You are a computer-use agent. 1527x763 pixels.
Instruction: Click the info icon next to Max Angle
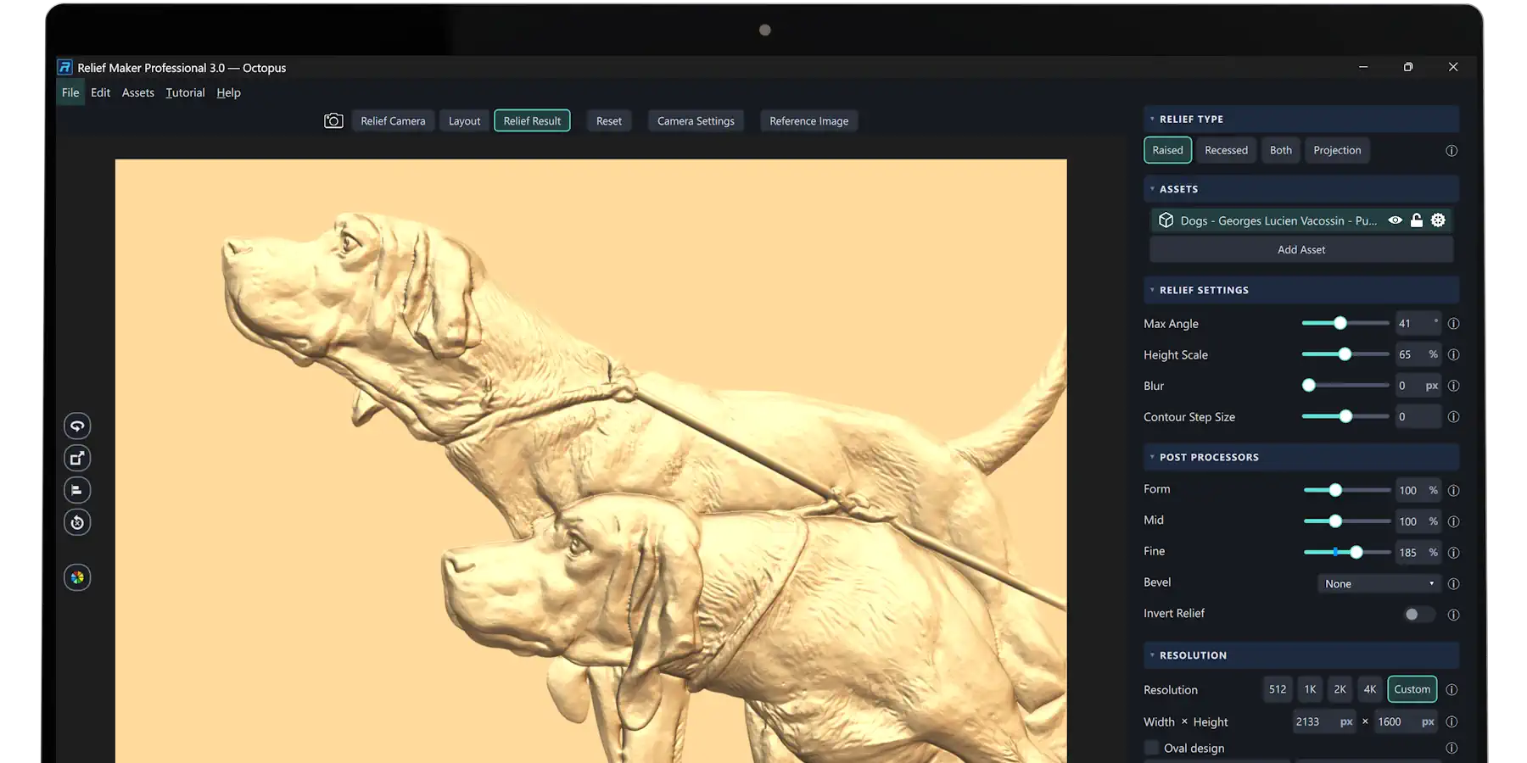[x=1453, y=324]
